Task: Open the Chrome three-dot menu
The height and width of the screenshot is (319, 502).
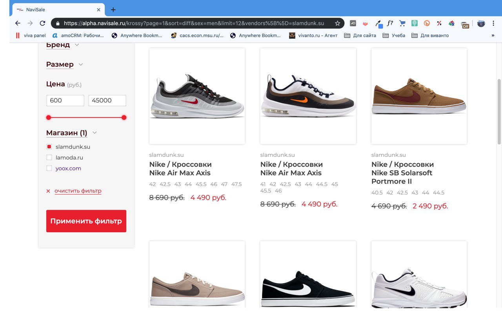Action: coord(493,23)
